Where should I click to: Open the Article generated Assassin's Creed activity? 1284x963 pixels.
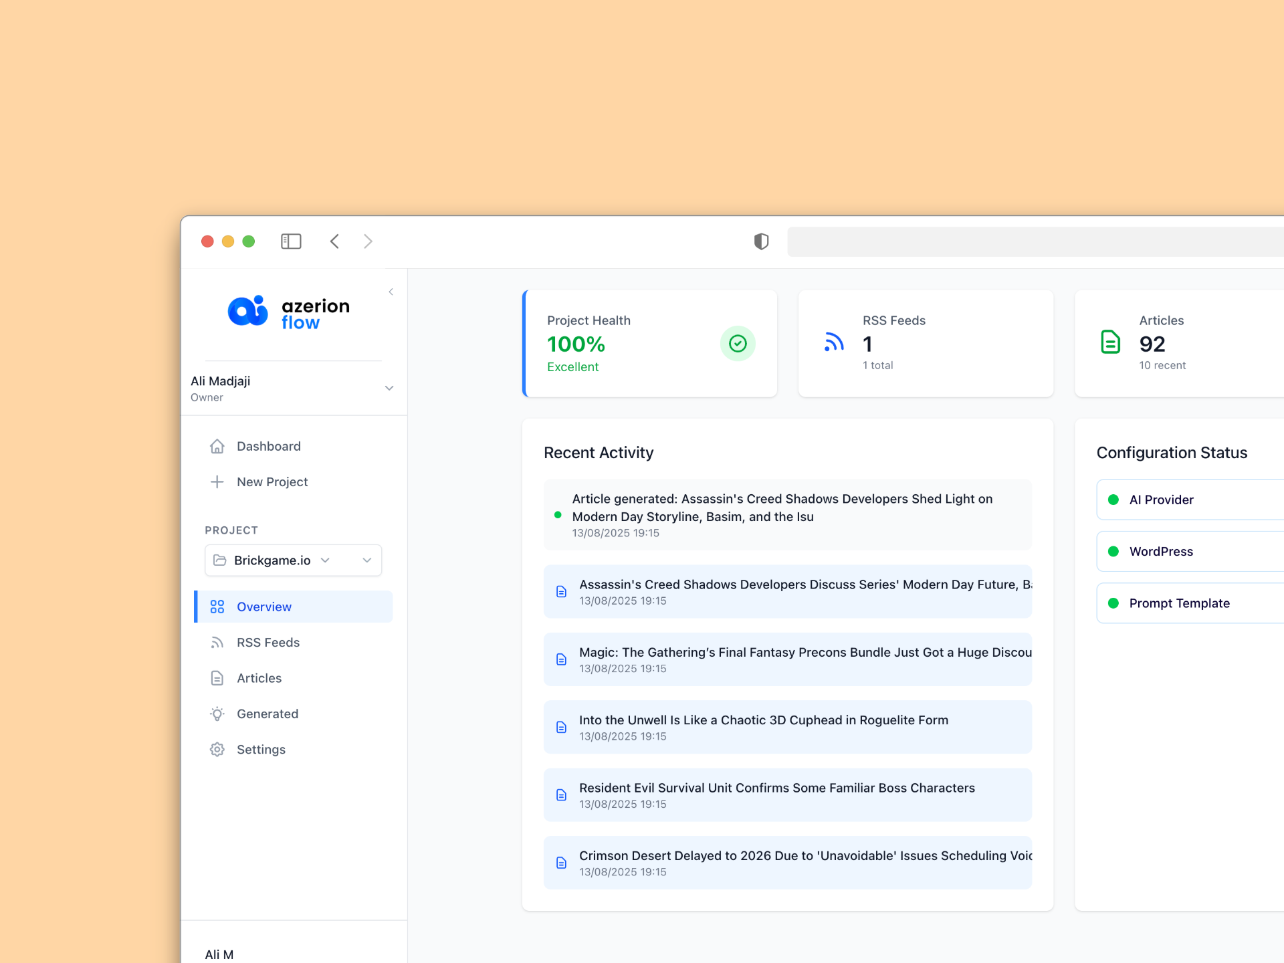[x=788, y=515]
